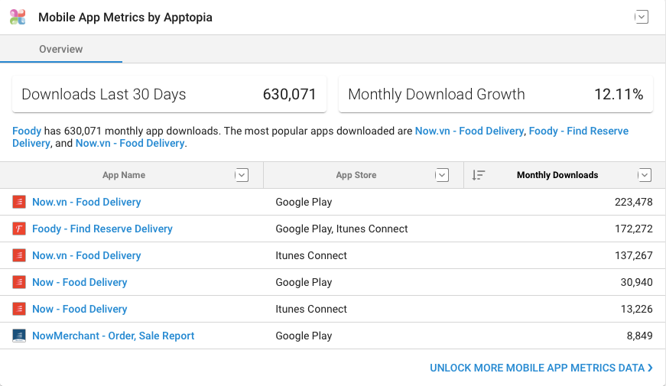This screenshot has height=386, width=666.
Task: Click the 223,478 downloads cell
Action: tap(633, 202)
